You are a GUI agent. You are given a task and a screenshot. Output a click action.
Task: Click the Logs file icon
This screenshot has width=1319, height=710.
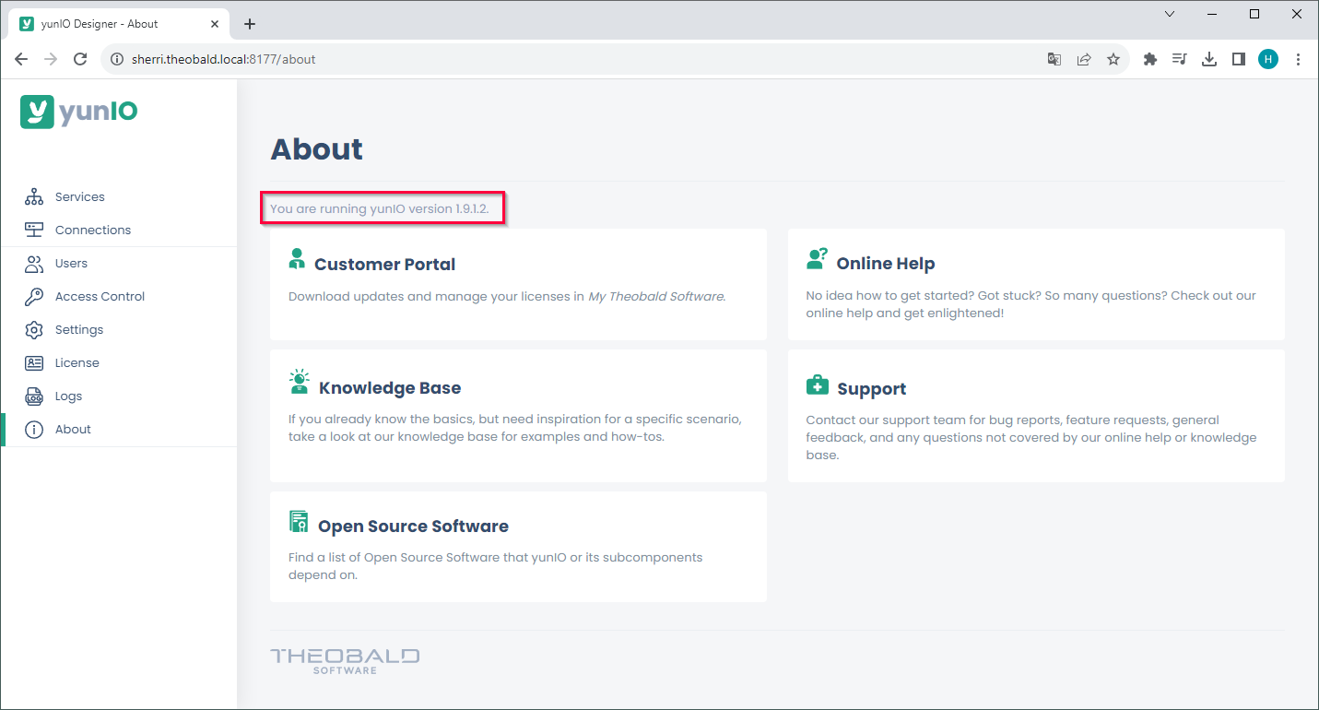pos(34,396)
